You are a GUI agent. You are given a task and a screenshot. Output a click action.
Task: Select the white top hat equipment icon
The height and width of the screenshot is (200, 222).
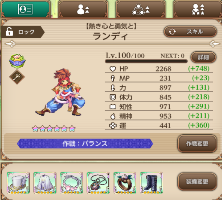tap(18, 182)
